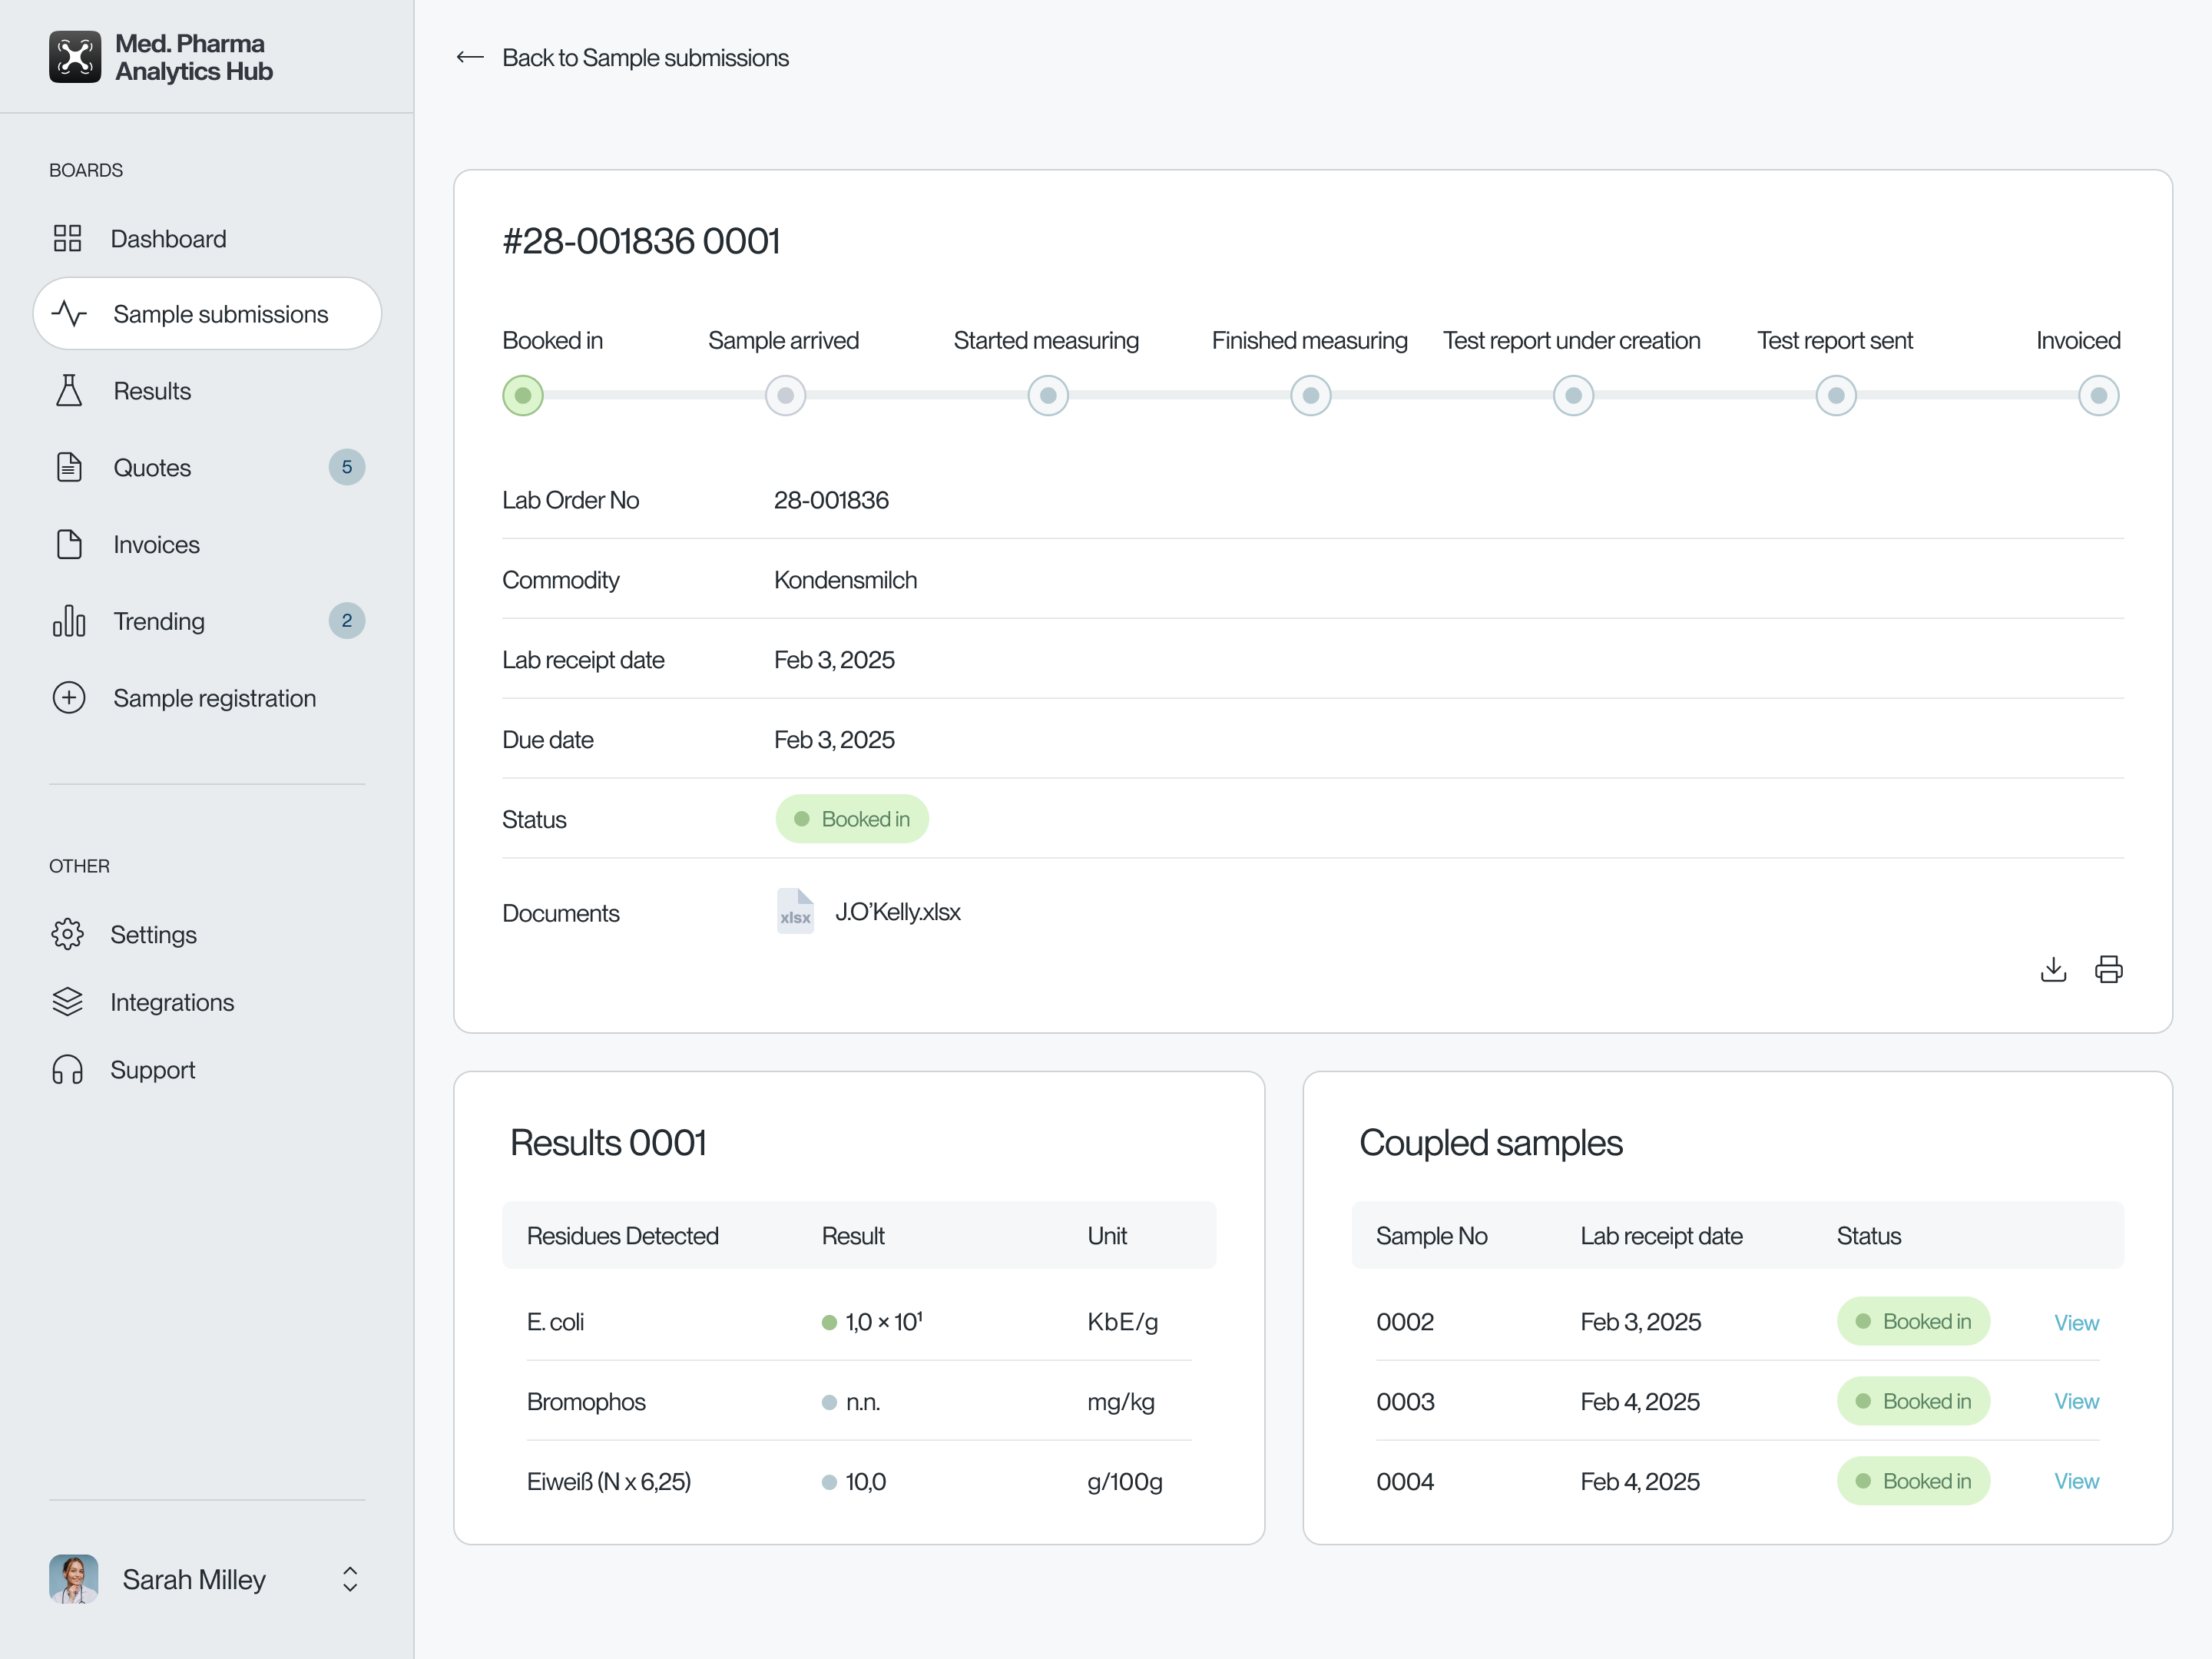Open Support via the headset icon

click(68, 1069)
